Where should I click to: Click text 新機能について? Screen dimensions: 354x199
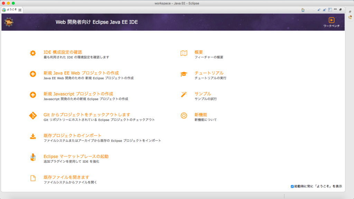pyautogui.click(x=206, y=120)
